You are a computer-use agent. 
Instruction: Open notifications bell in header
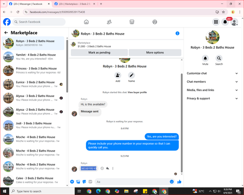(225, 22)
